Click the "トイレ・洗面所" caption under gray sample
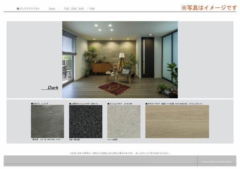 (112, 139)
